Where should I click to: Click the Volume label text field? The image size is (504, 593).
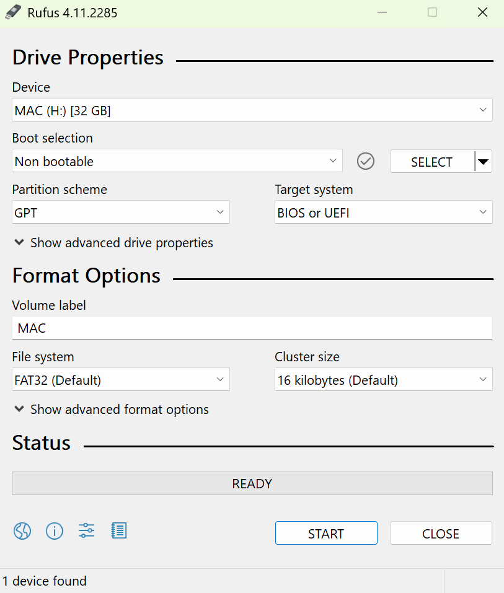(252, 328)
